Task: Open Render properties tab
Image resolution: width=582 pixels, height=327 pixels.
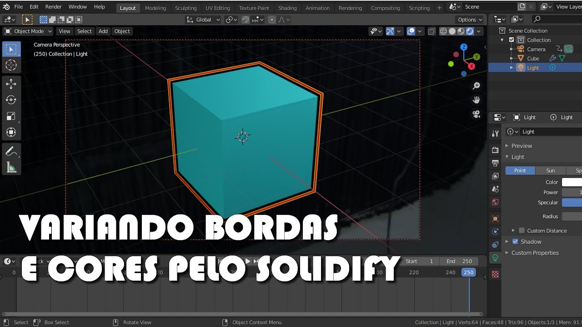Action: pyautogui.click(x=495, y=150)
